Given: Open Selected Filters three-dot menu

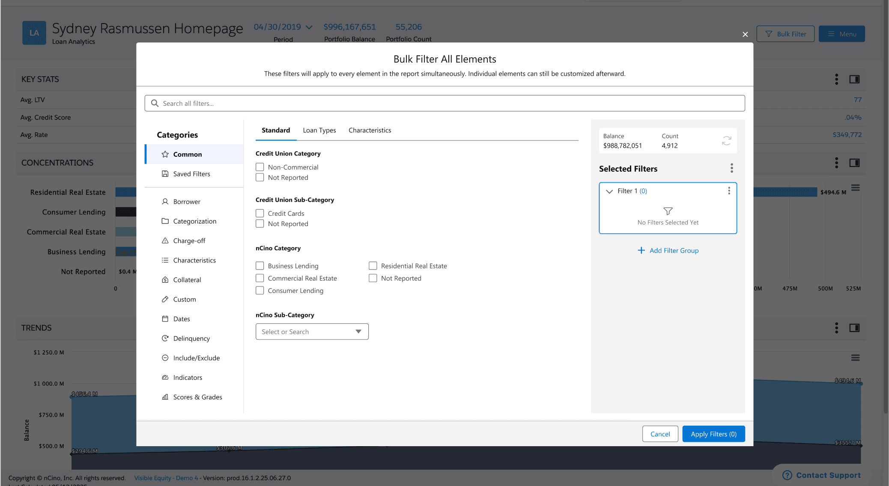Looking at the screenshot, I should coord(731,168).
